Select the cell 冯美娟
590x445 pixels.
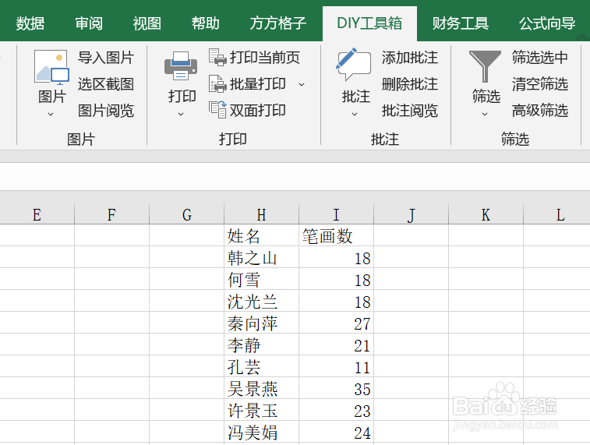pos(262,432)
